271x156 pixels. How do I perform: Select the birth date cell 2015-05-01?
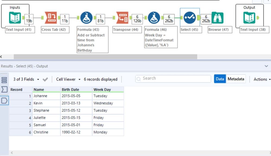tap(76, 125)
